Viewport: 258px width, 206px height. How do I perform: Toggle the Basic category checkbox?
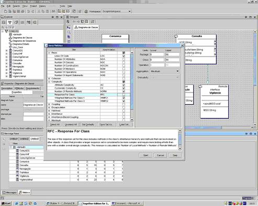124,53
